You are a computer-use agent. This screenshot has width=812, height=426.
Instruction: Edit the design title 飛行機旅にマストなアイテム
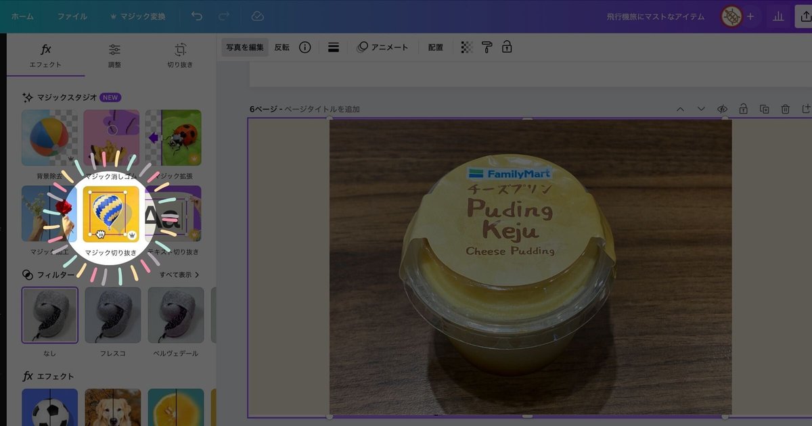coord(656,16)
